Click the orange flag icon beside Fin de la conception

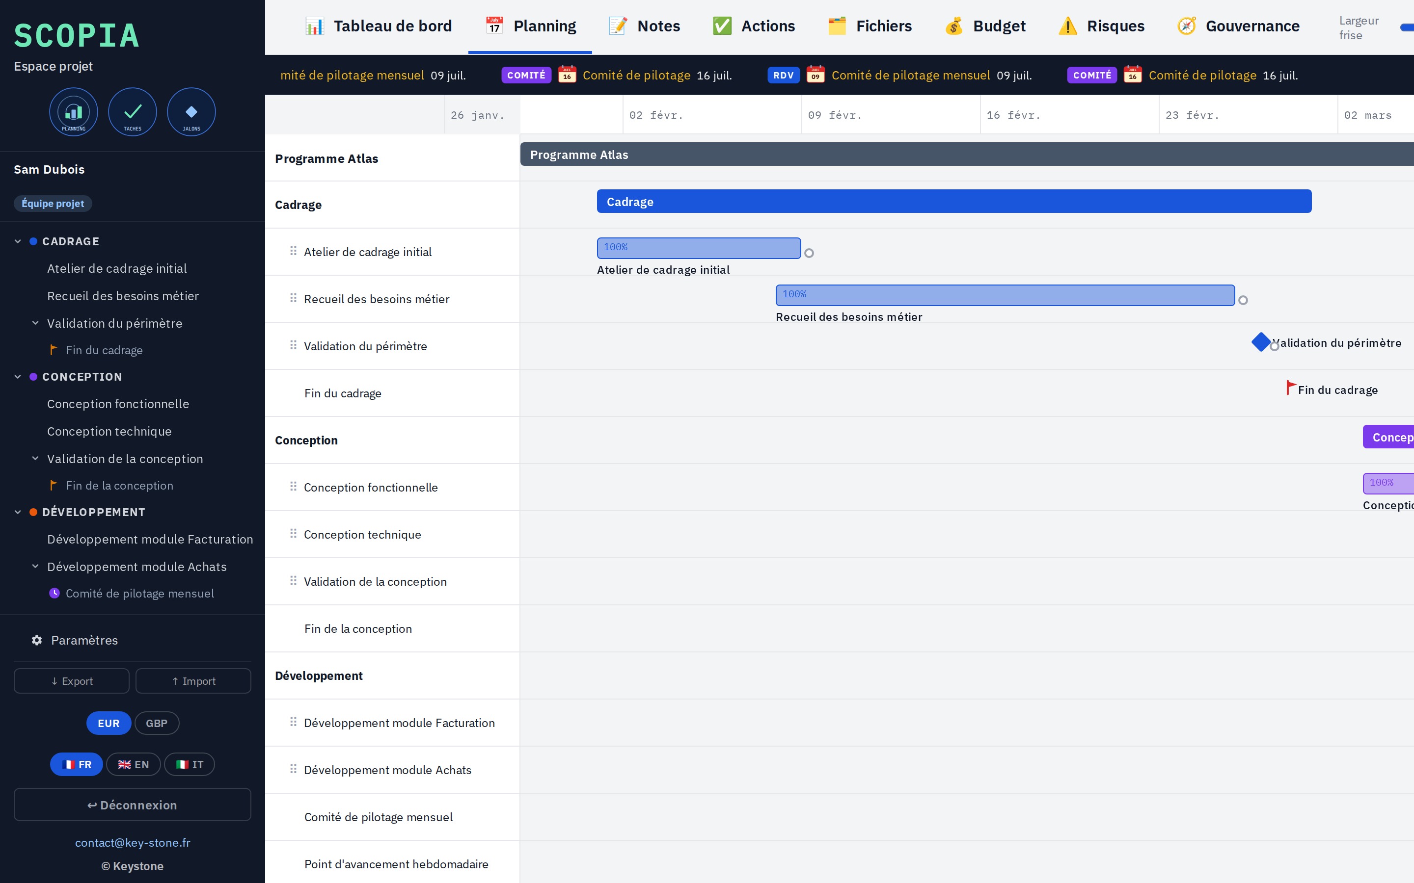[x=53, y=485]
